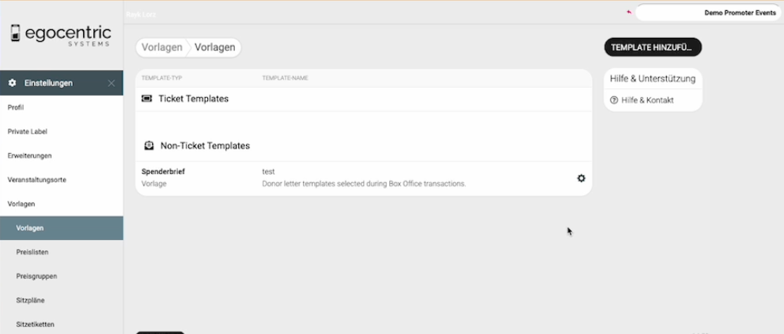
Task: Click the red arrow icon beside account selector
Action: click(x=629, y=13)
